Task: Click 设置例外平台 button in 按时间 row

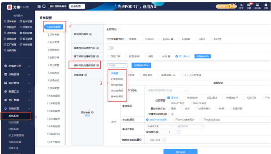Action: [141, 65]
